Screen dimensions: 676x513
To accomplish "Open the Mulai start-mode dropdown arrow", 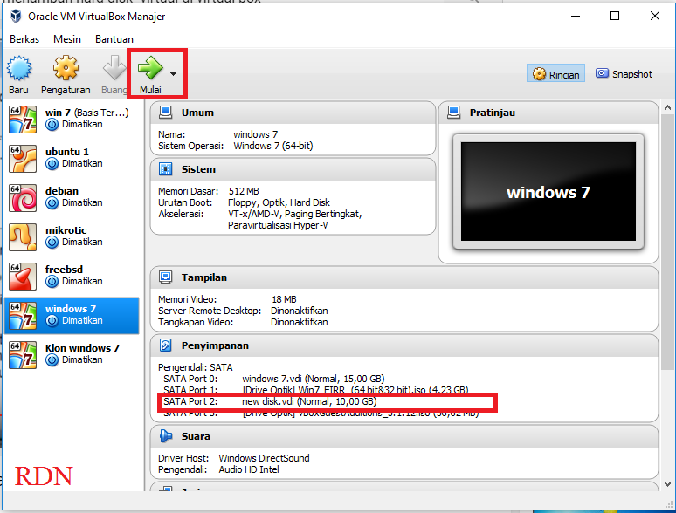I will coord(173,74).
